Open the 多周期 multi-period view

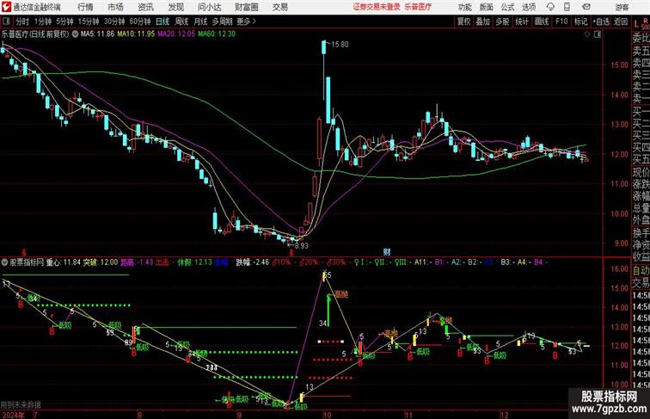tap(222, 22)
